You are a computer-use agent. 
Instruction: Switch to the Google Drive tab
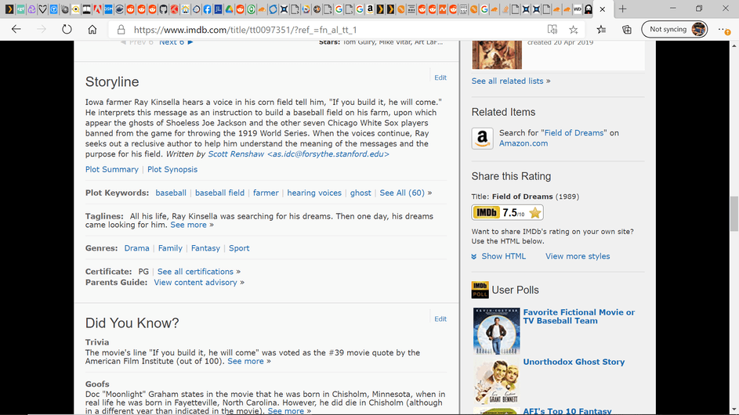[229, 9]
